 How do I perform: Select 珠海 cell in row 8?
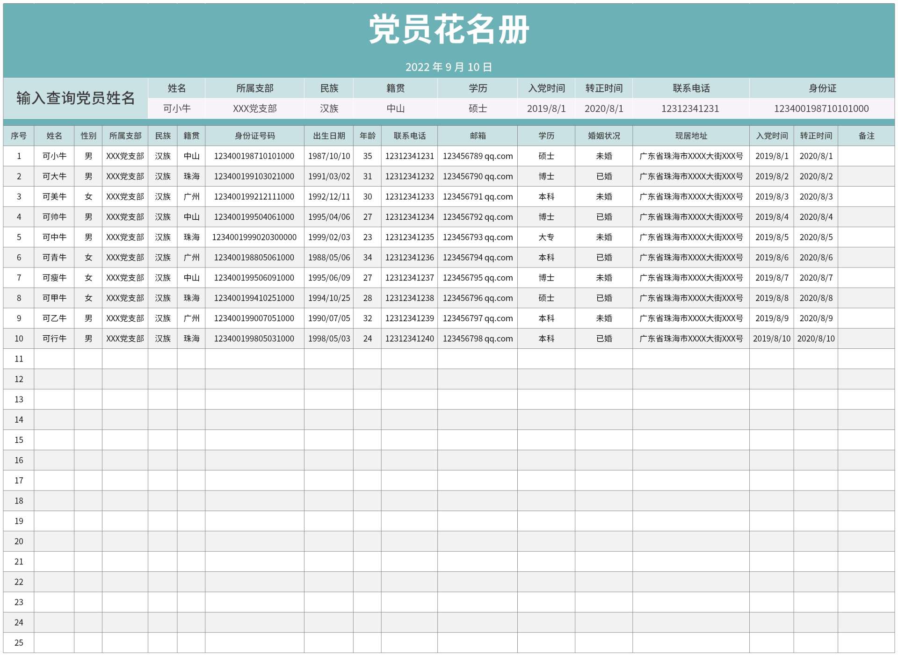(191, 298)
